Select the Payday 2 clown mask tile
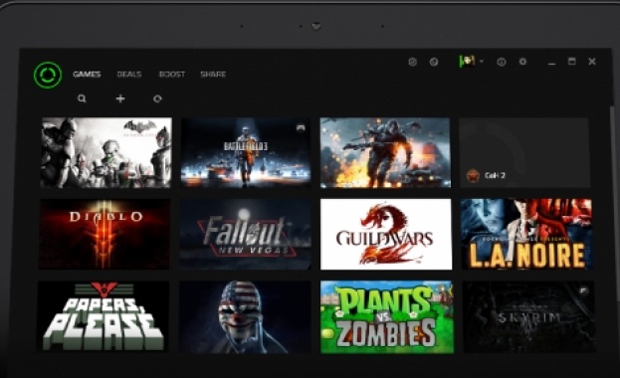Viewport: 620px width, 378px height. click(x=245, y=316)
